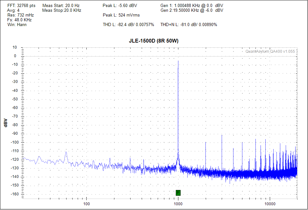Click the Fs: 48.0 KHz readout

click(x=19, y=20)
